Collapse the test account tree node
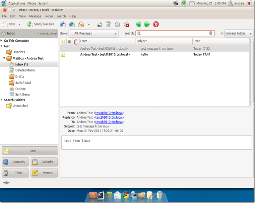Image resolution: width=255 pixels, height=203 pixels. click(1, 46)
